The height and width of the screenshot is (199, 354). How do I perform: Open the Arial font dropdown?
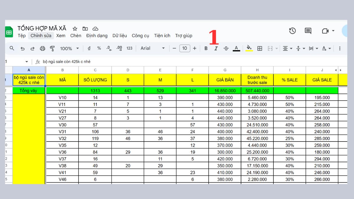153,48
